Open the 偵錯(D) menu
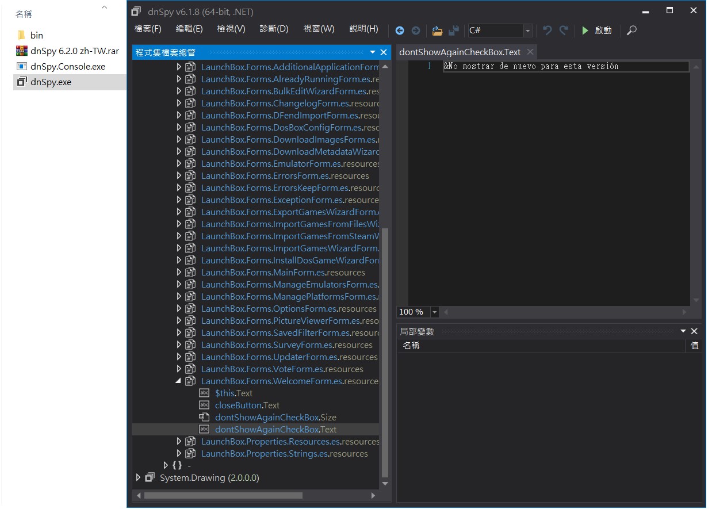 274,29
